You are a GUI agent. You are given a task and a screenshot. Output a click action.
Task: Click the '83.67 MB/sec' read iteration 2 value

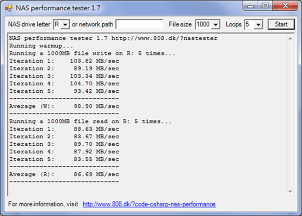pos(96,137)
